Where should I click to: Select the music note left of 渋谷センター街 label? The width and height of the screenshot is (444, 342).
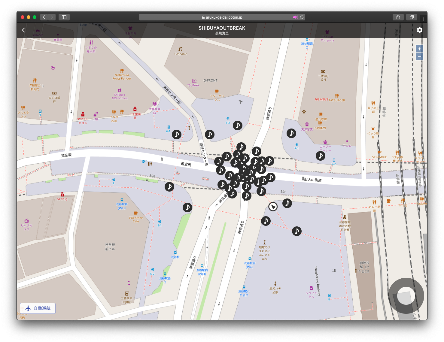210,135
